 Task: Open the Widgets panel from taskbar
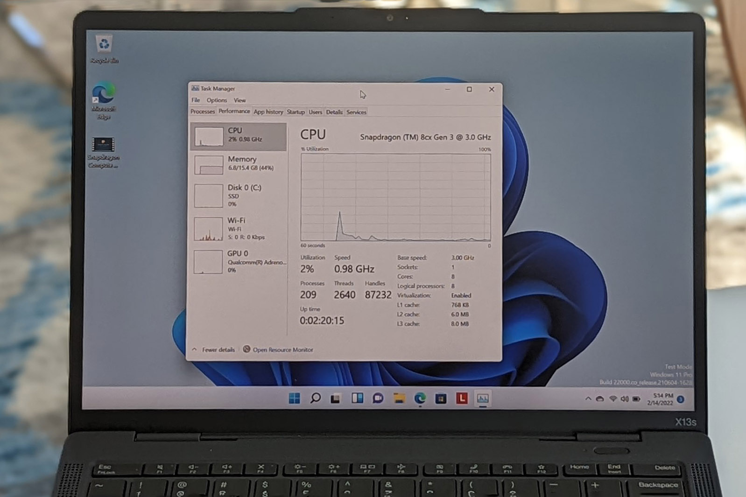[357, 398]
